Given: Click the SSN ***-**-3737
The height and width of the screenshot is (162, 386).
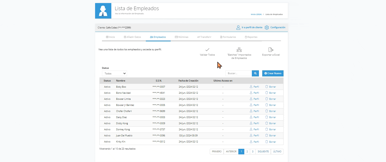Looking at the screenshot, I should [x=159, y=129].
